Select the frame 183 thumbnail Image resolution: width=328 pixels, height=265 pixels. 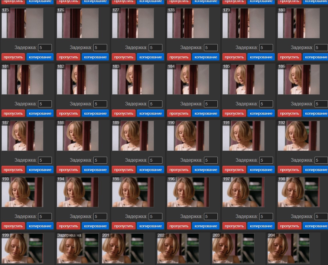pos(133,80)
